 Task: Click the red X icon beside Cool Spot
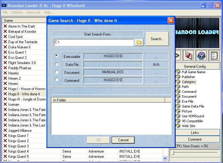pyautogui.click(x=5, y=36)
